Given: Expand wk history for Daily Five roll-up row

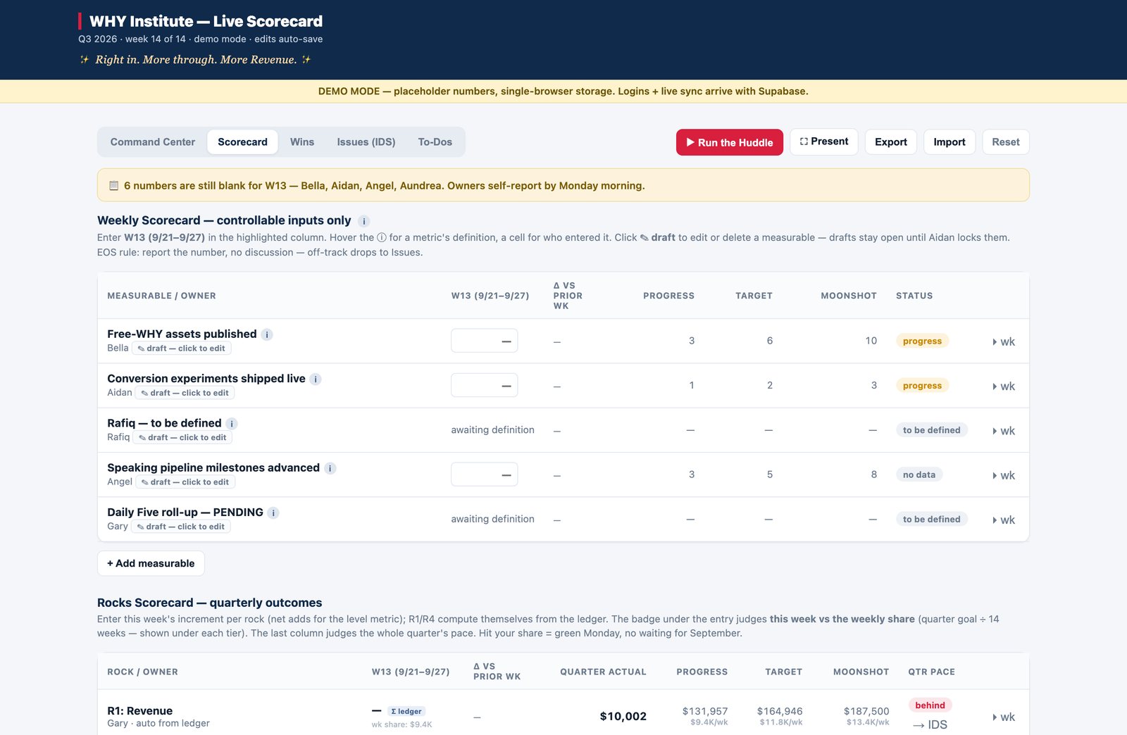Looking at the screenshot, I should [1004, 520].
